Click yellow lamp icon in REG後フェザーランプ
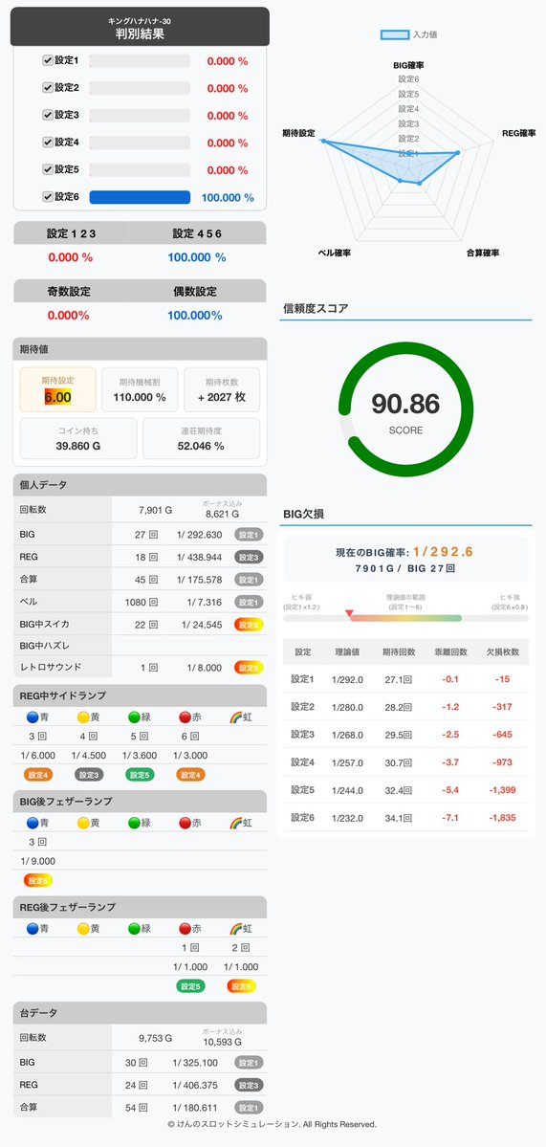Viewport: 546px width, 1147px height. [83, 929]
